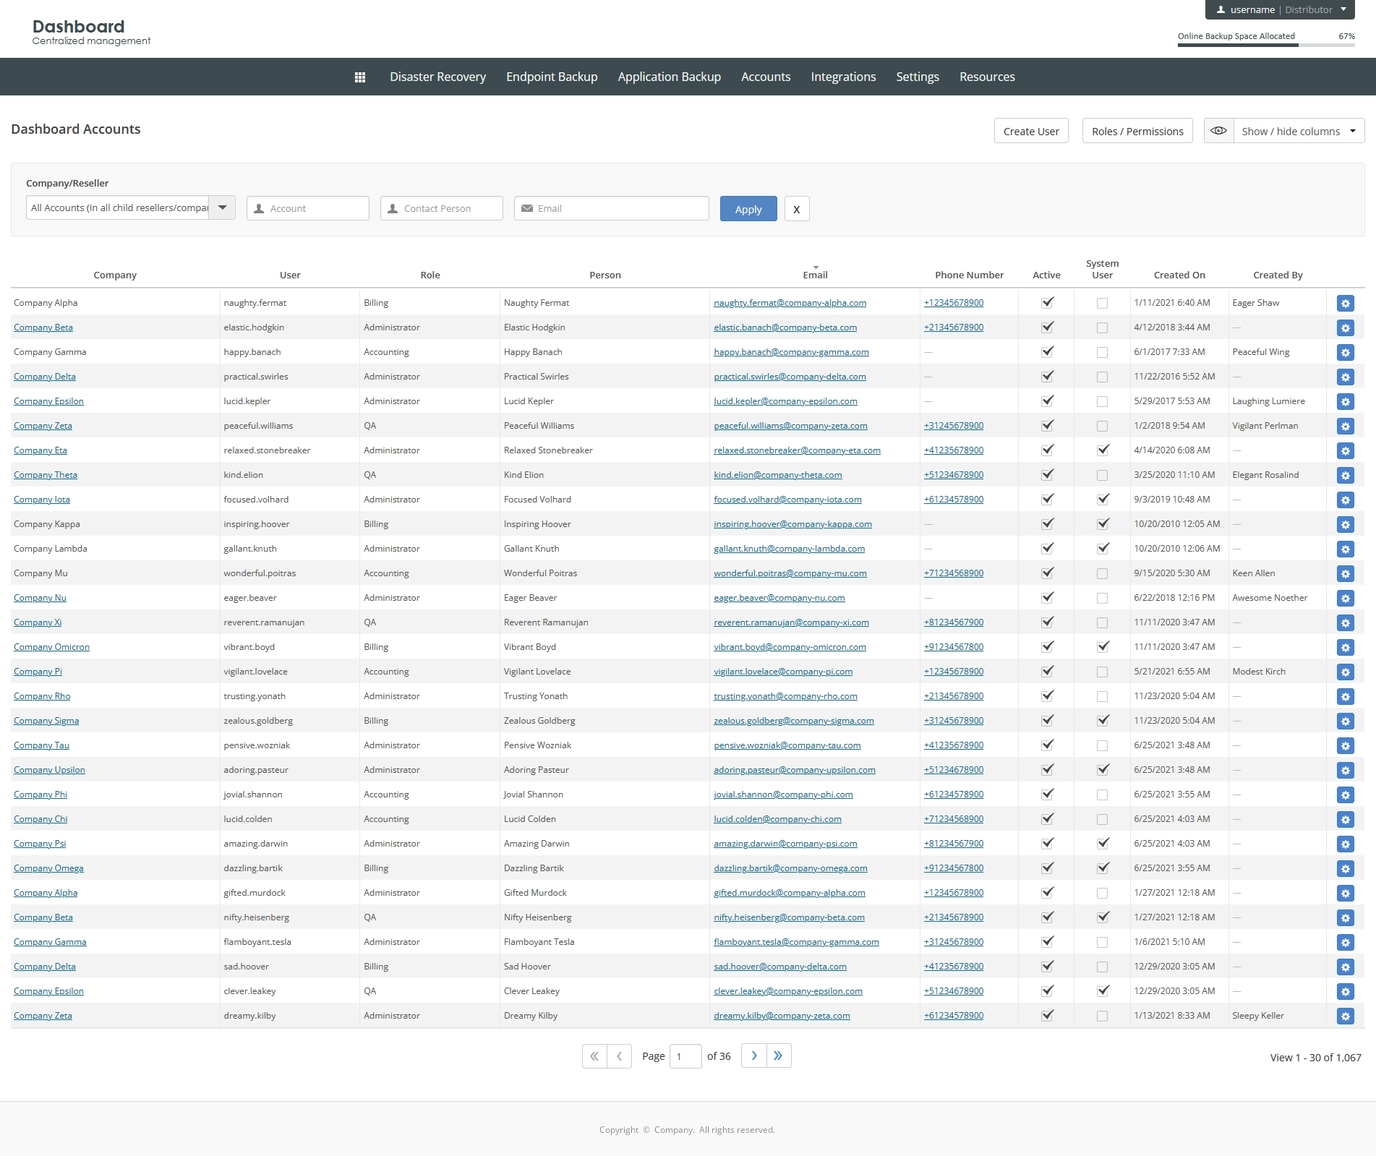Open gear settings for dreamy.kilby row
Screen dimensions: 1376x1156
pyautogui.click(x=1345, y=1016)
